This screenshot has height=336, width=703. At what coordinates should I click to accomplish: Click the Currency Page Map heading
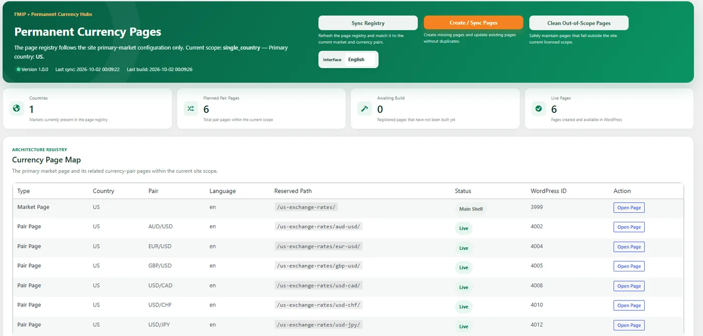pyautogui.click(x=46, y=160)
